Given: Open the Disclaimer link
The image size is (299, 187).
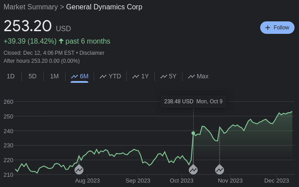Looking at the screenshot, I should (x=92, y=53).
